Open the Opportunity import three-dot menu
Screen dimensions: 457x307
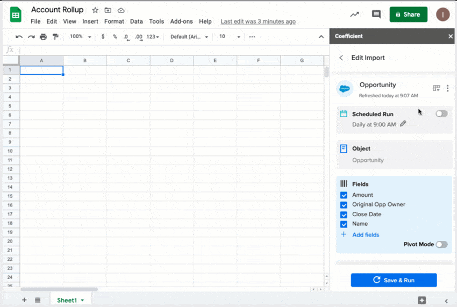pos(447,88)
